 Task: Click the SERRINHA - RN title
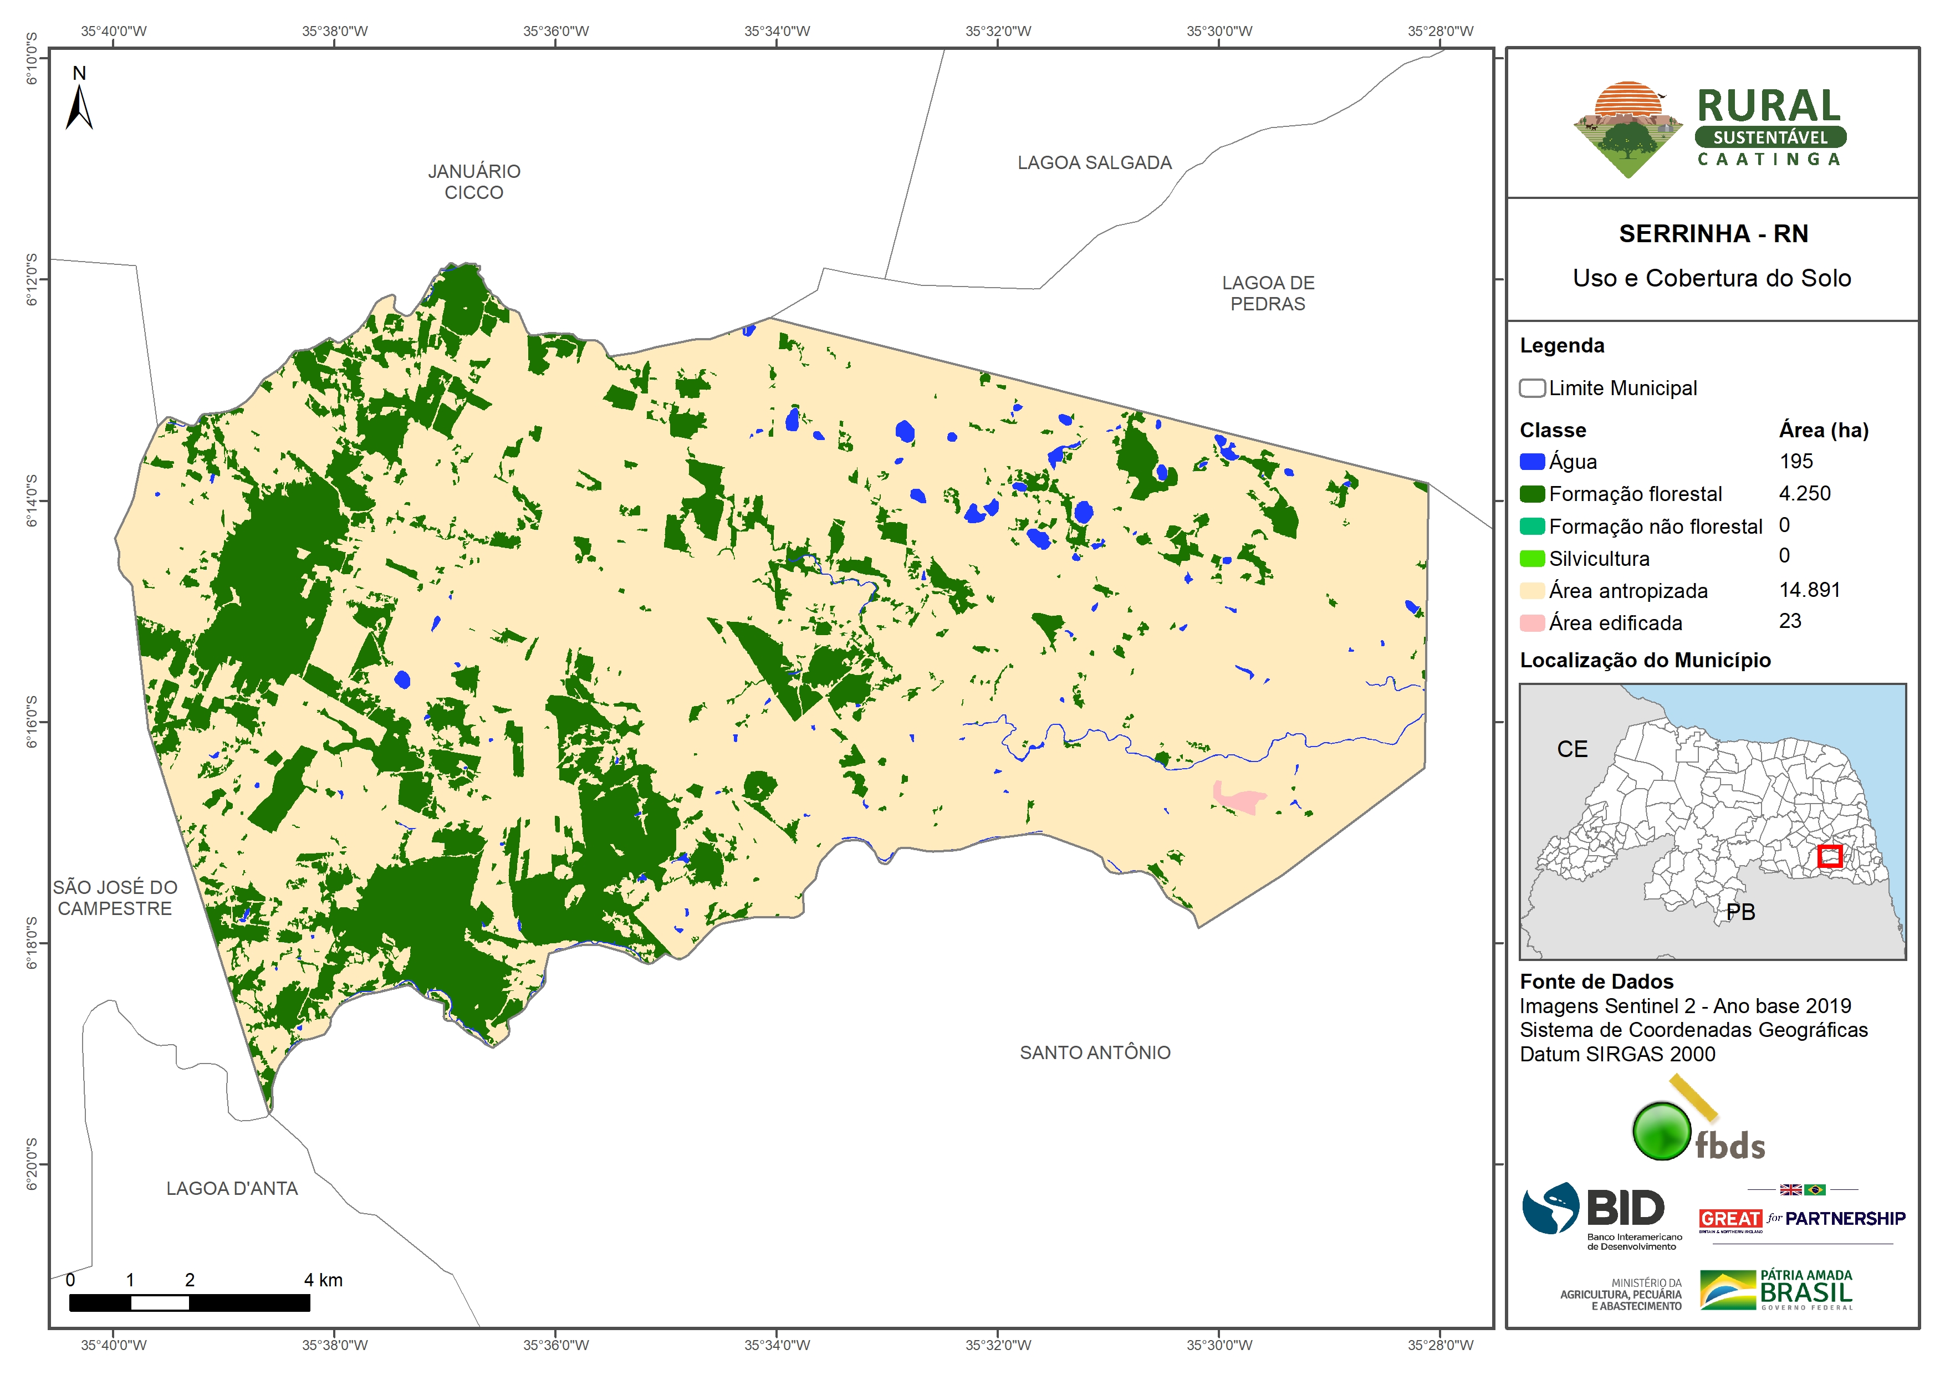pyautogui.click(x=1713, y=234)
